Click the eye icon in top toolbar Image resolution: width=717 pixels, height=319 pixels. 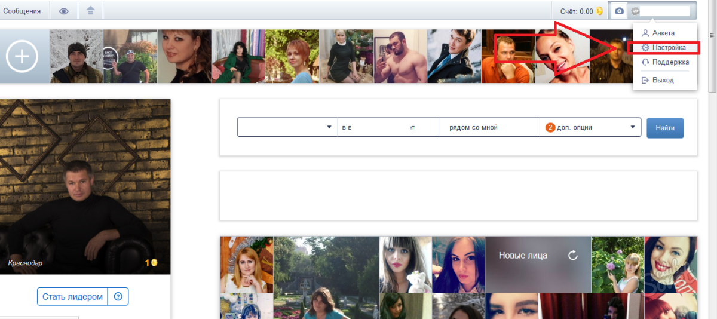pos(63,11)
